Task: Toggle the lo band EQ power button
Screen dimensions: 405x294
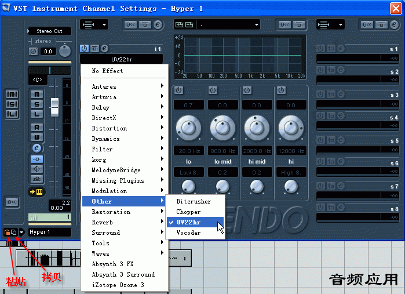Action: pos(178,90)
